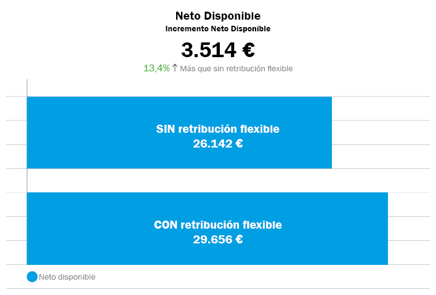
Task: Select the Incremento Neto Disponible subtitle
Action: 218,29
